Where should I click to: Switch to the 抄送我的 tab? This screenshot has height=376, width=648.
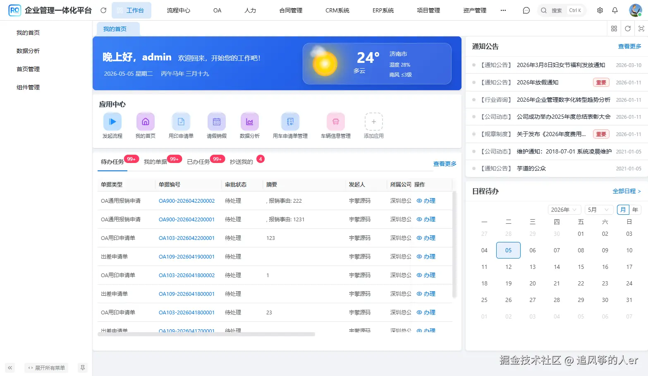[242, 162]
